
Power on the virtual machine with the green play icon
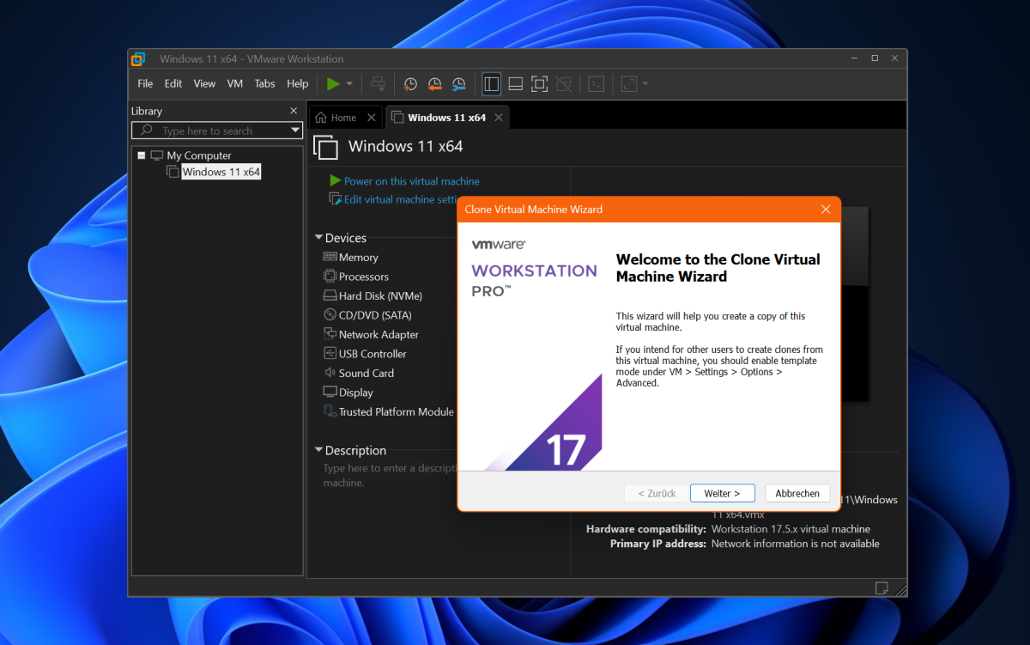[x=334, y=83]
